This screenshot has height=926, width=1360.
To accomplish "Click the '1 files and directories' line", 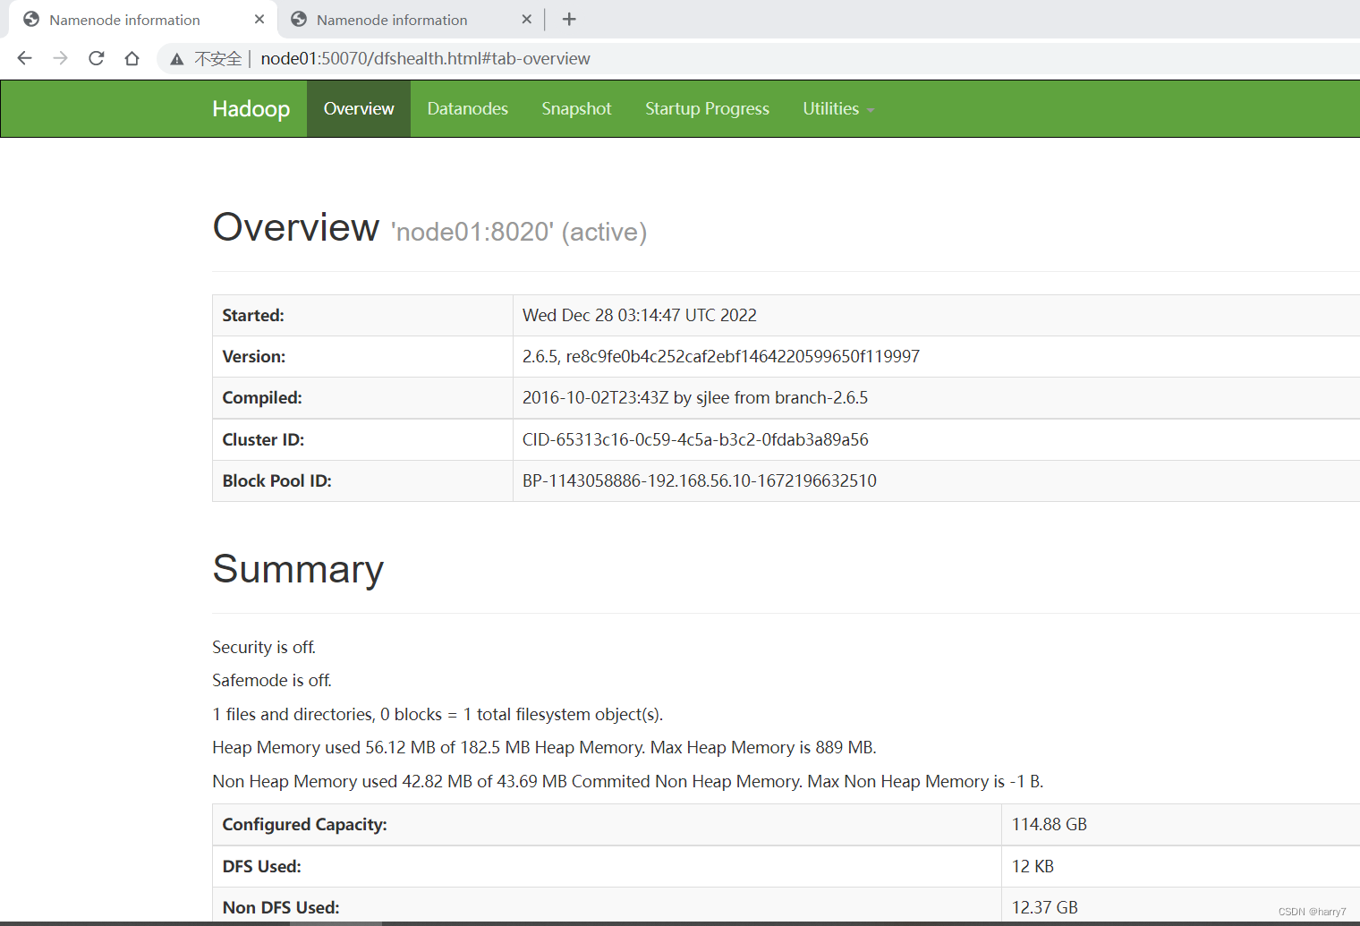I will click(438, 714).
